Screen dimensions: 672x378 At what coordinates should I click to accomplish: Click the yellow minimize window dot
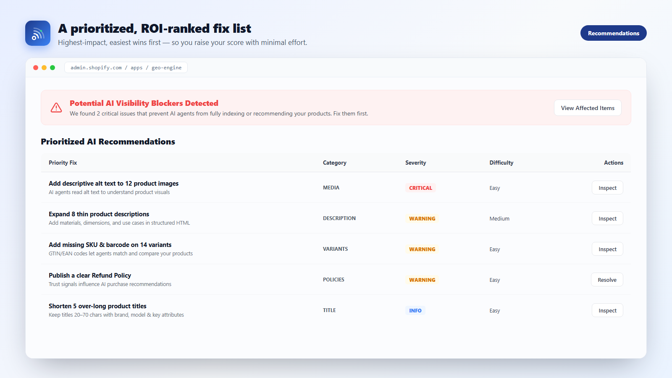[x=44, y=68]
